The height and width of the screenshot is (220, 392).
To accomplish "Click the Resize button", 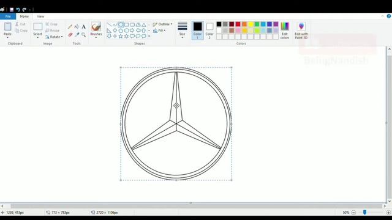I will pyautogui.click(x=53, y=31).
